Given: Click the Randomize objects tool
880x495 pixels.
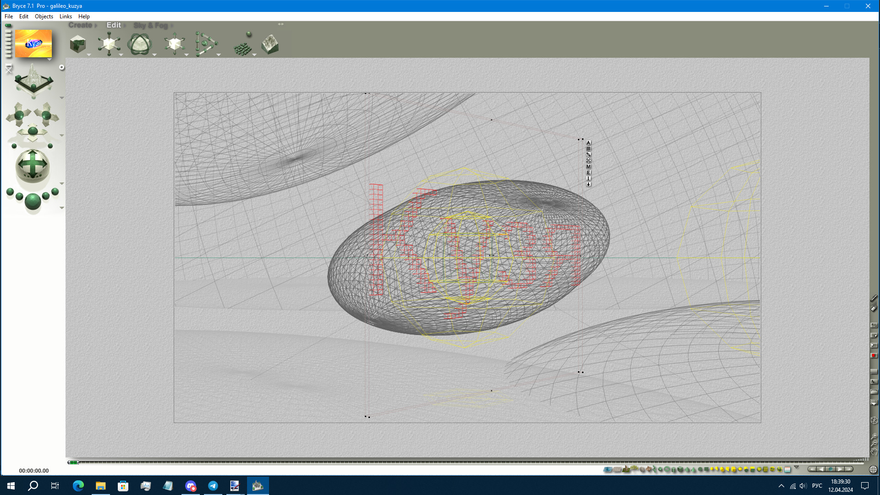Looking at the screenshot, I should point(243,45).
